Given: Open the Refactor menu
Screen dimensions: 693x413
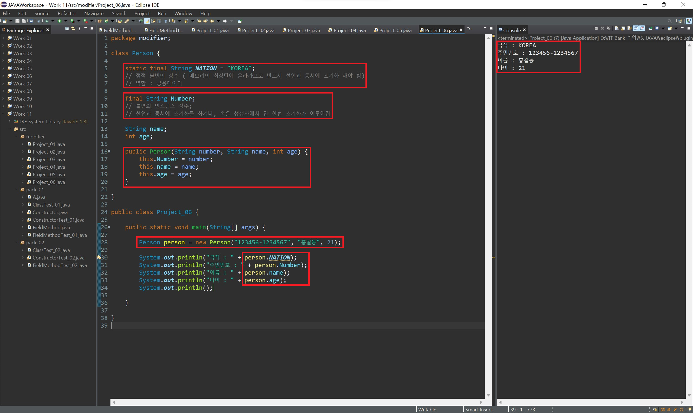Looking at the screenshot, I should tap(67, 13).
